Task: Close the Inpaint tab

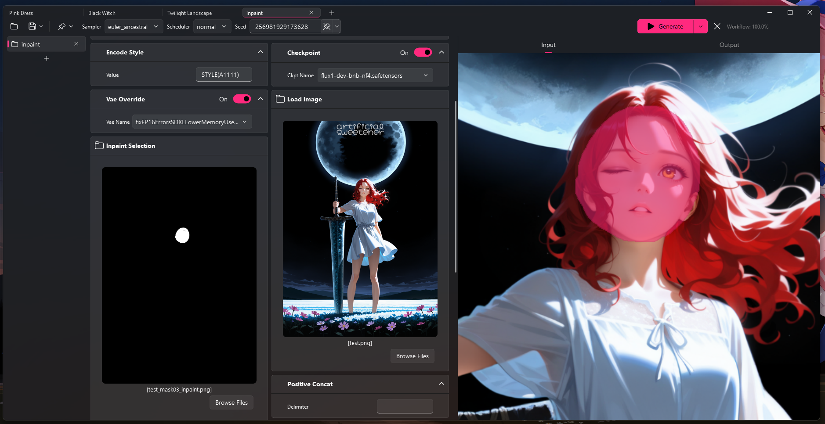Action: pos(311,13)
